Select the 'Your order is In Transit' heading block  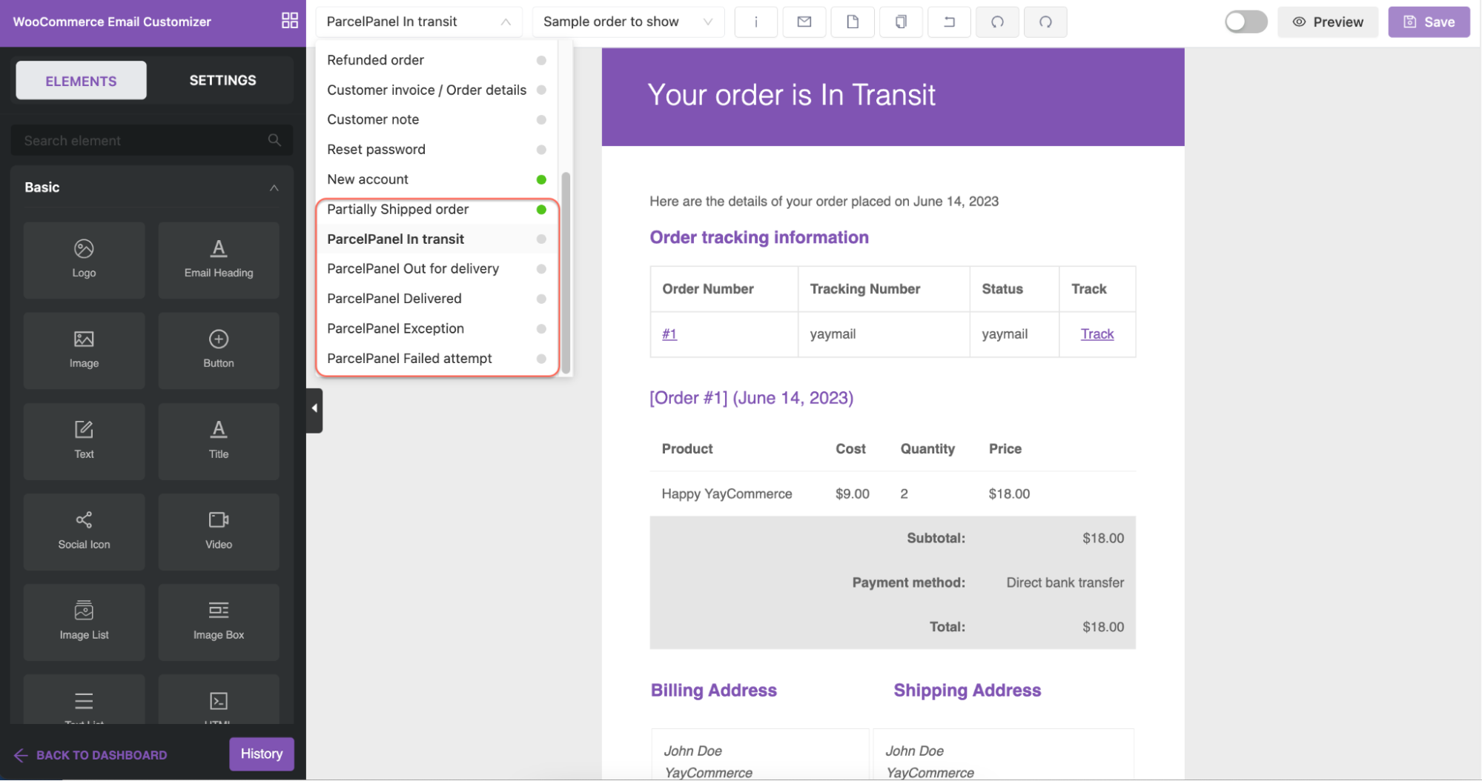893,96
